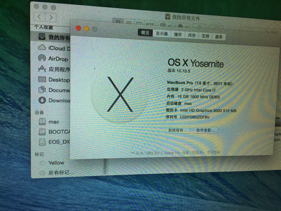The image size is (281, 211).
Task: Click 2 GHz Intel Core i7 text
Action: pyautogui.click(x=198, y=90)
